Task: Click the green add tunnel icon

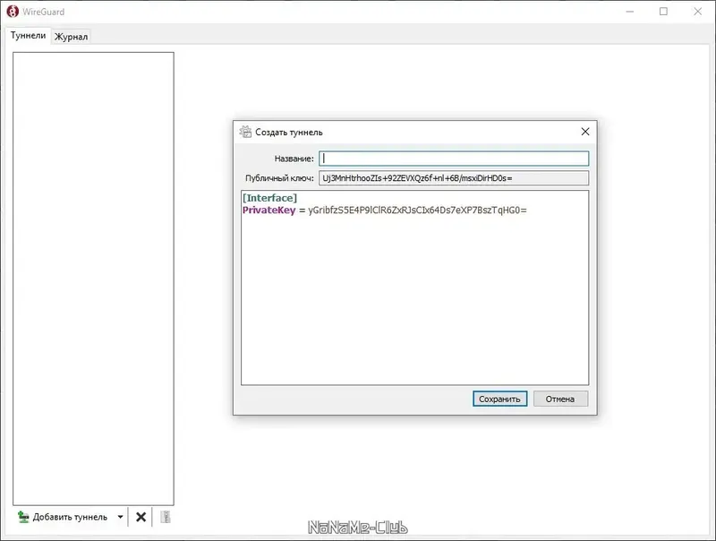Action: pos(23,517)
